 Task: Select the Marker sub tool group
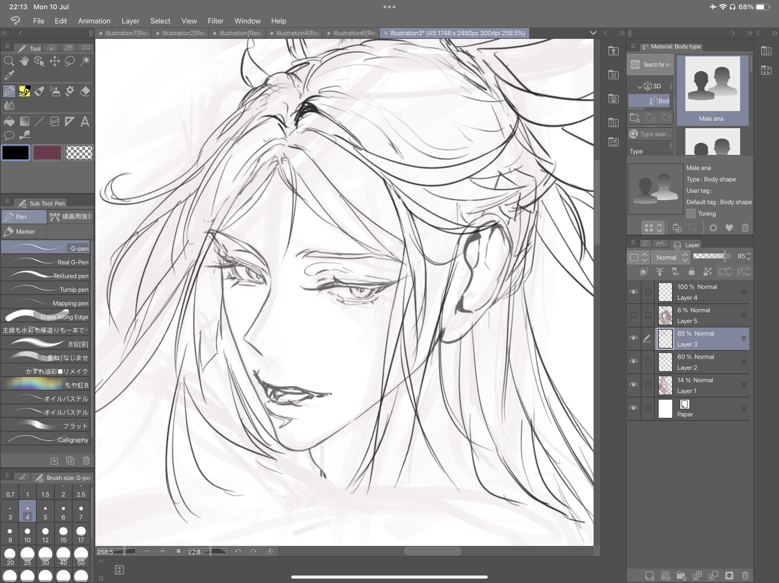[24, 231]
